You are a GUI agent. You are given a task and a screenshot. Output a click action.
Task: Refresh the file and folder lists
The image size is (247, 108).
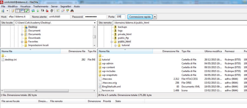point(33,11)
